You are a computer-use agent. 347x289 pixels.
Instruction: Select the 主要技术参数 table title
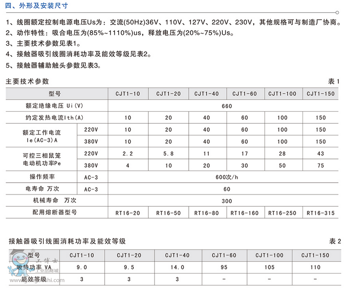27,81
